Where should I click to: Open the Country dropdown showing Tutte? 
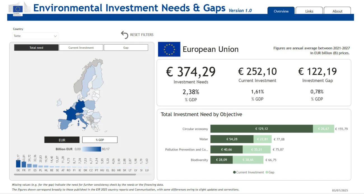pyautogui.click(x=35, y=36)
